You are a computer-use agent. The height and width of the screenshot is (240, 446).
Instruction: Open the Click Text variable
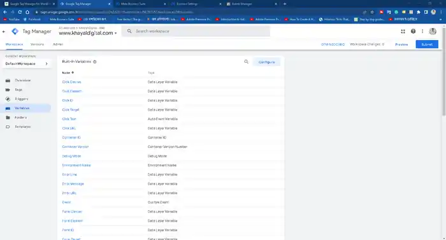69,119
